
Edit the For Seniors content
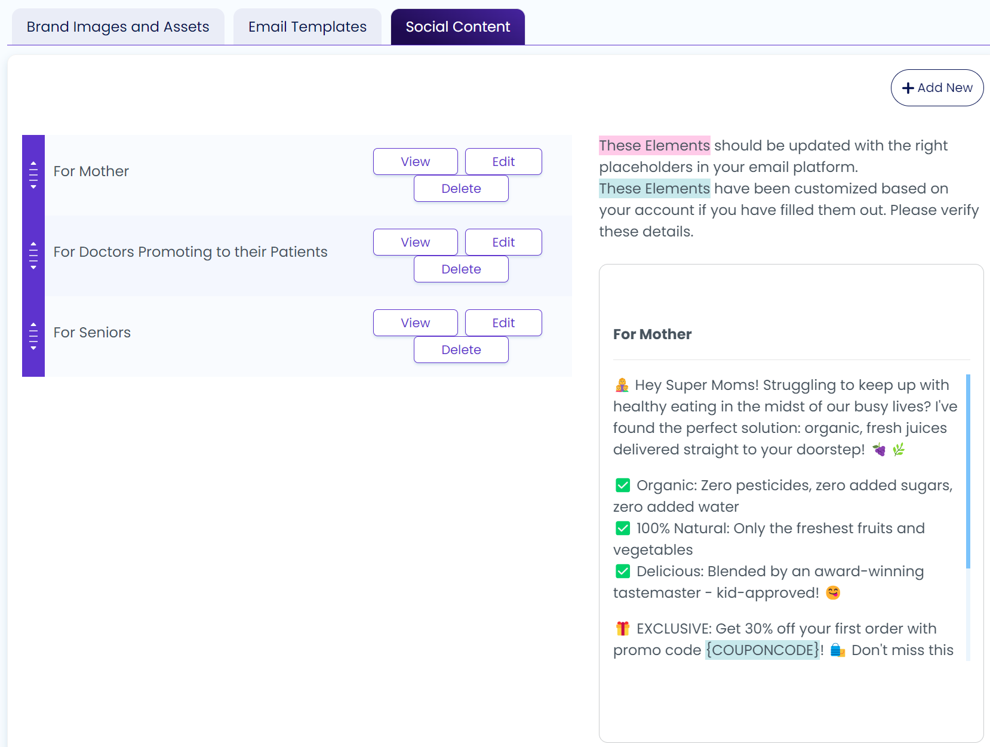pyautogui.click(x=503, y=323)
